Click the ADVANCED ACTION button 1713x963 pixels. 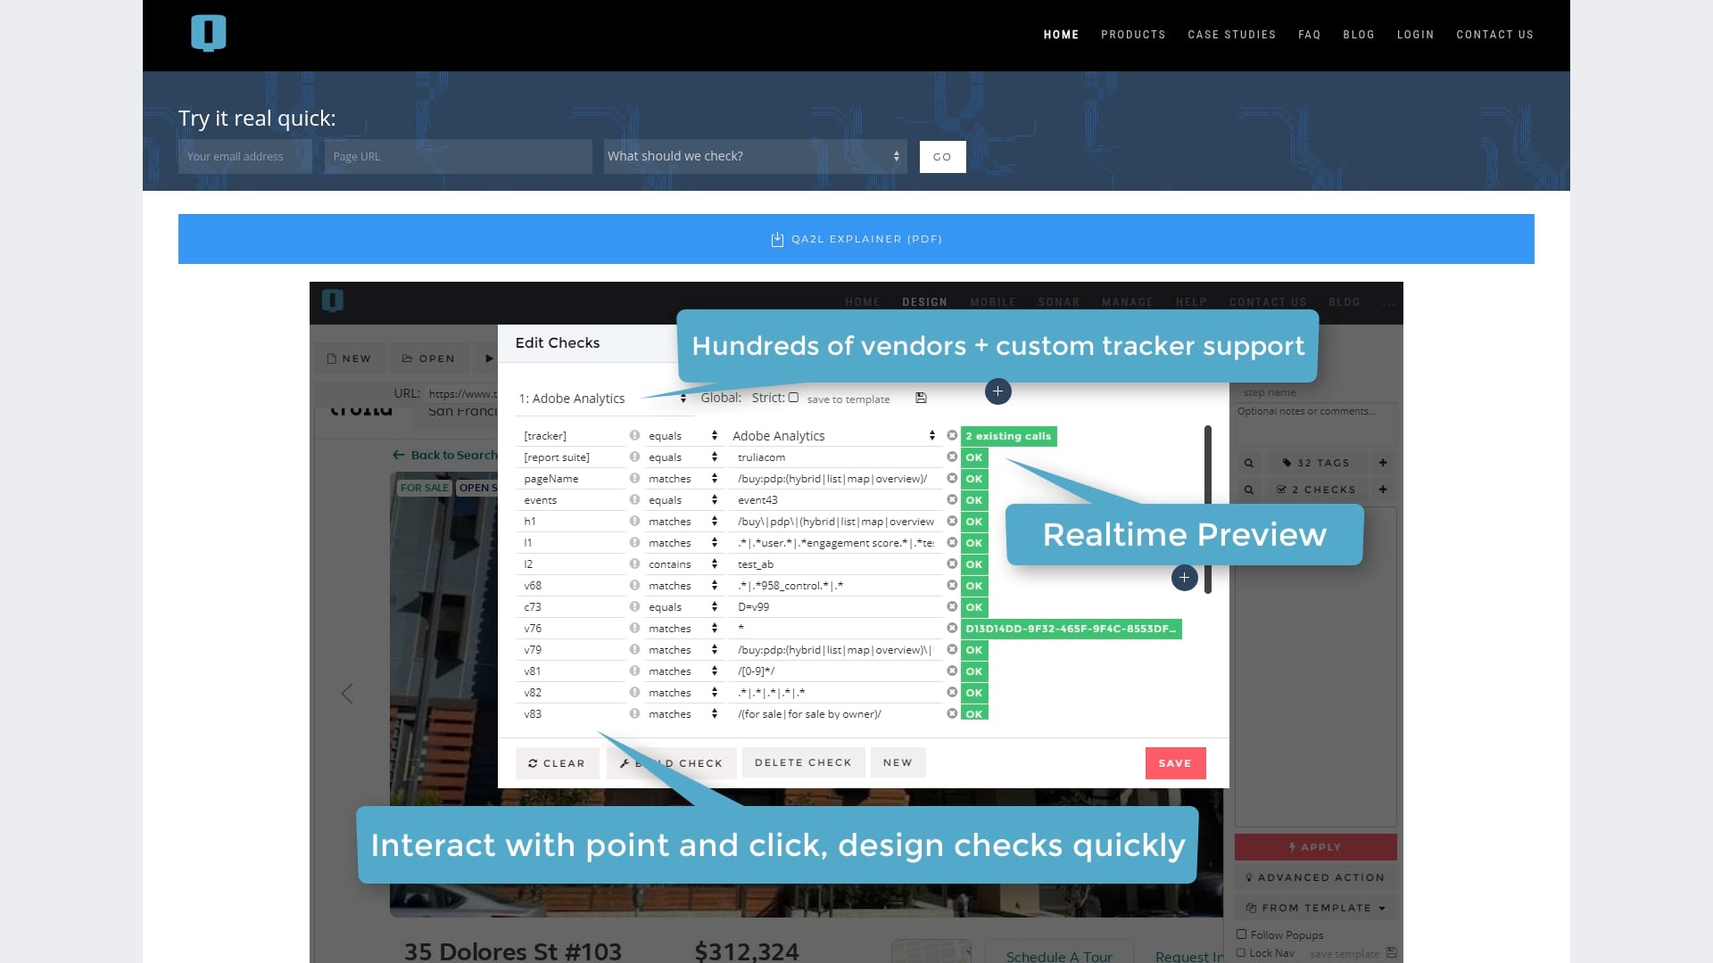tap(1316, 877)
